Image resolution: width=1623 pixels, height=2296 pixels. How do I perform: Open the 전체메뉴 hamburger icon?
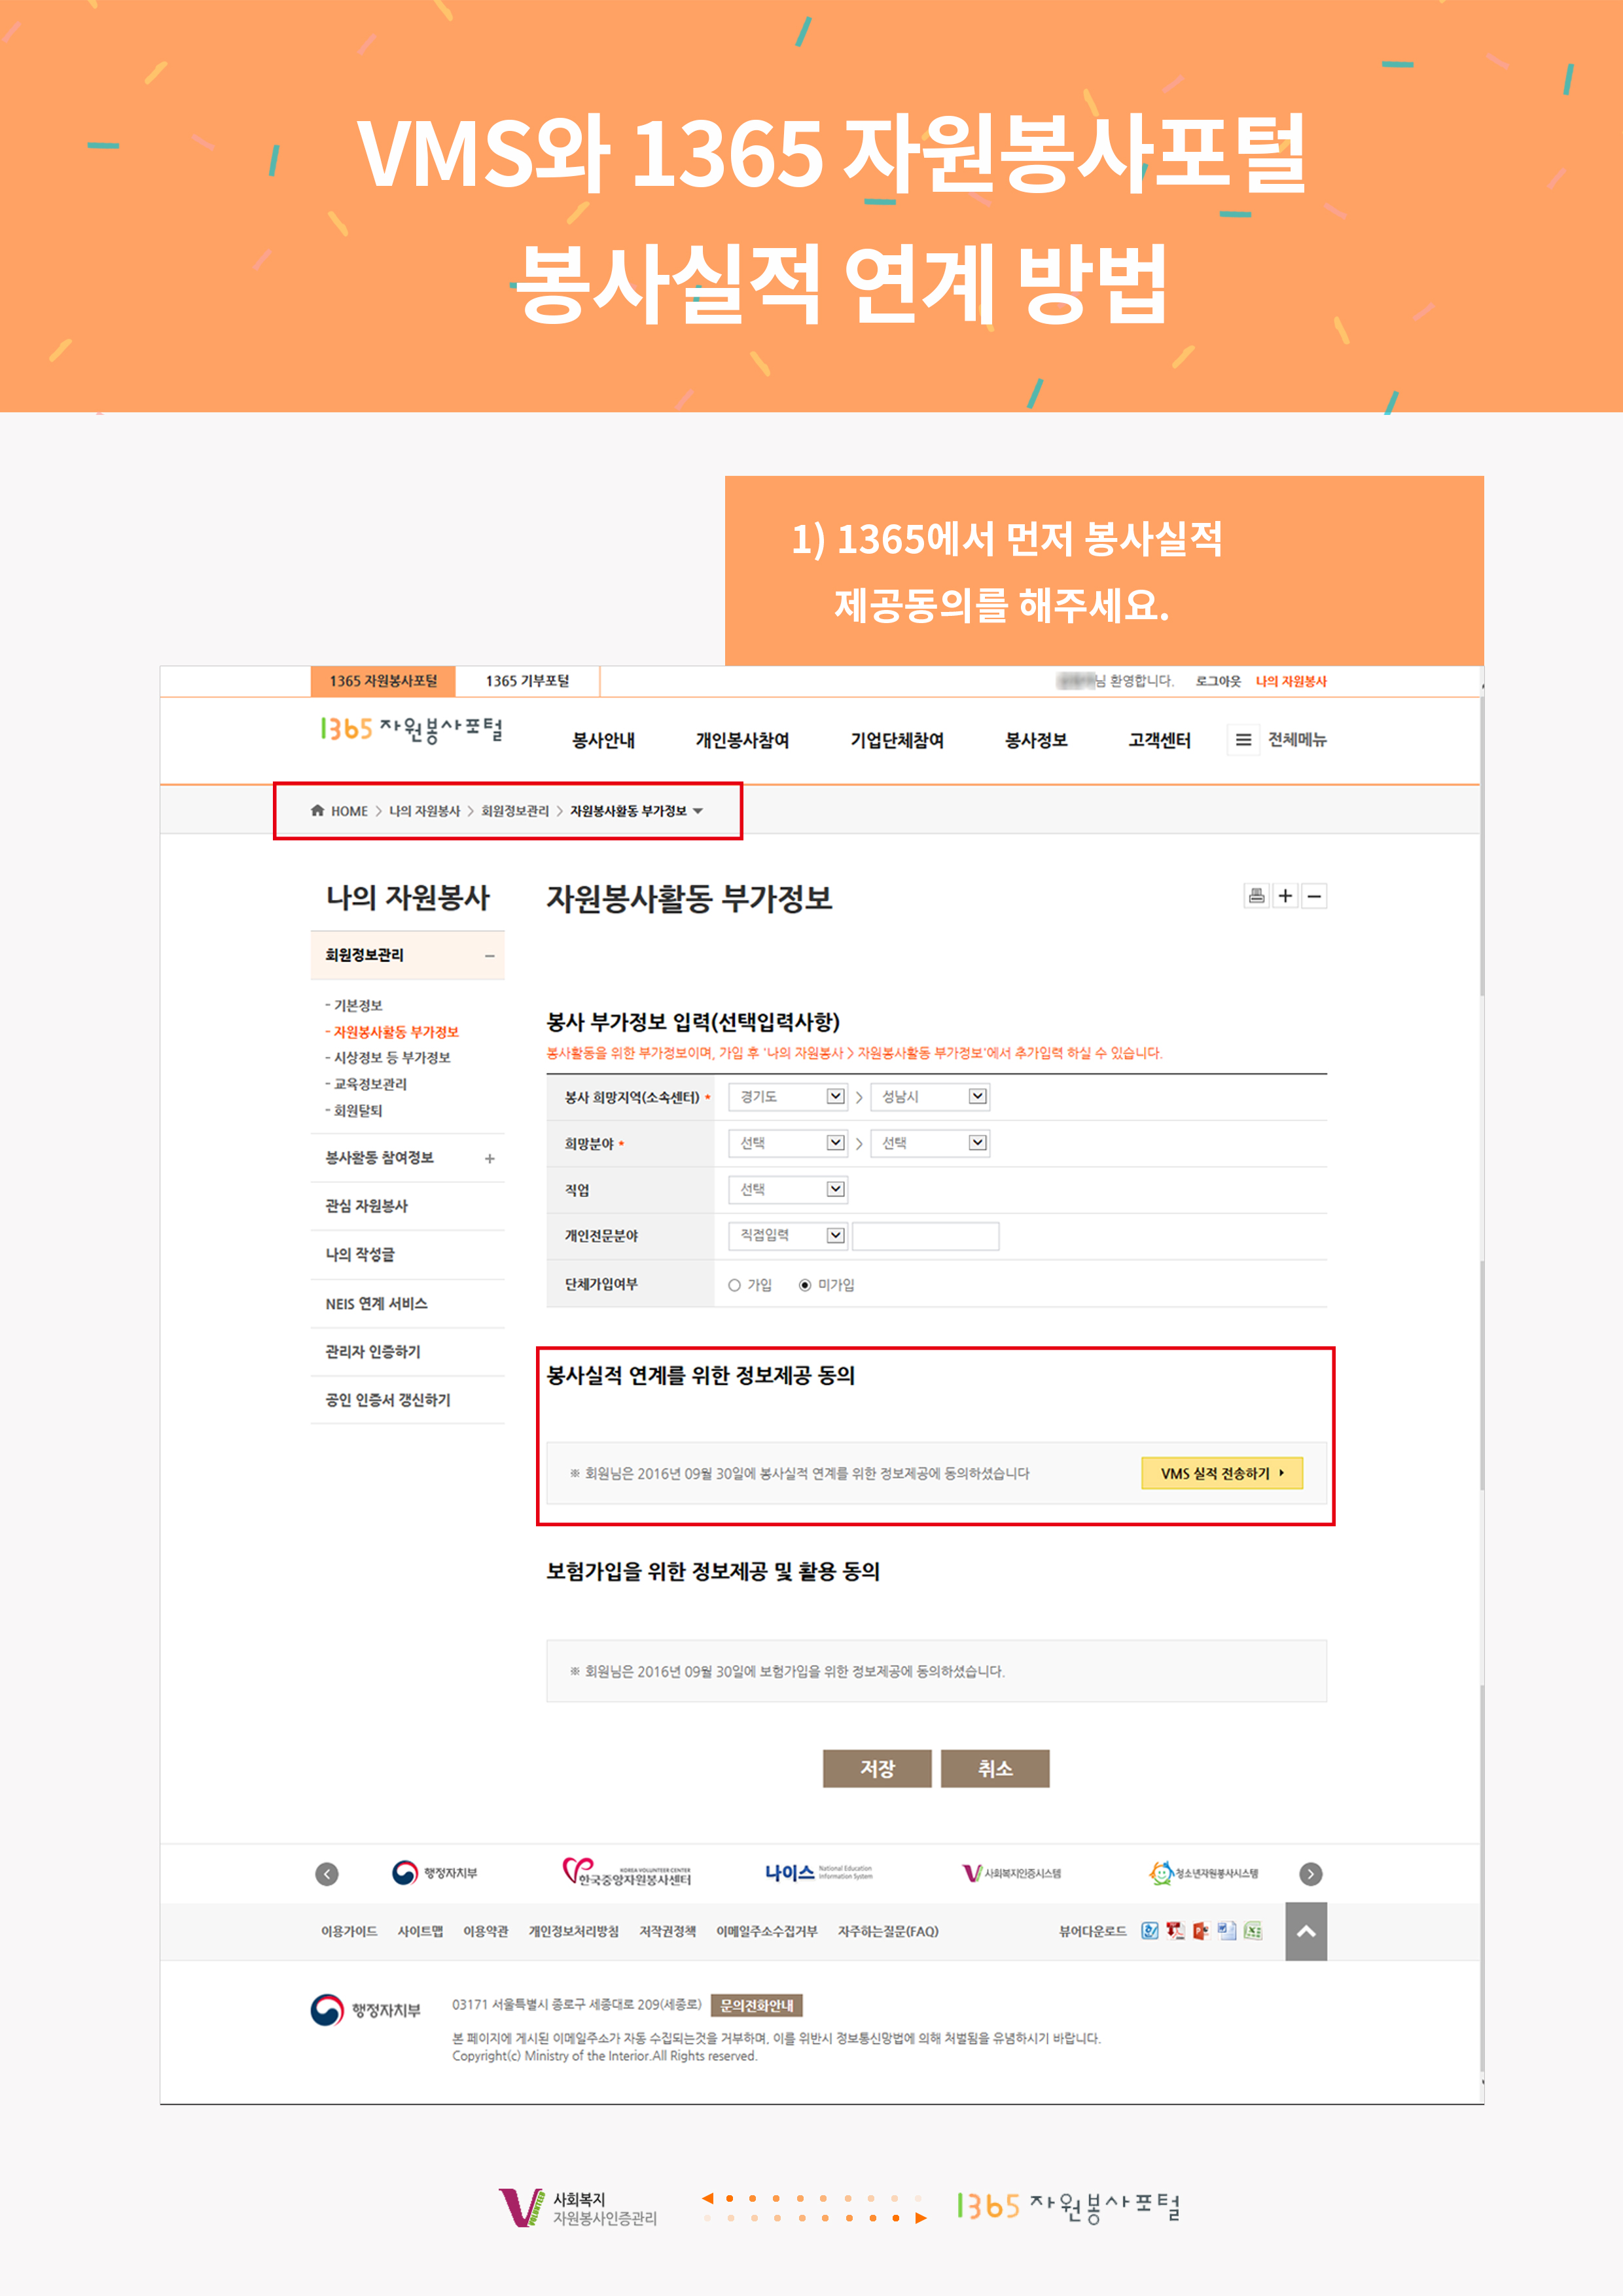pos(1243,740)
